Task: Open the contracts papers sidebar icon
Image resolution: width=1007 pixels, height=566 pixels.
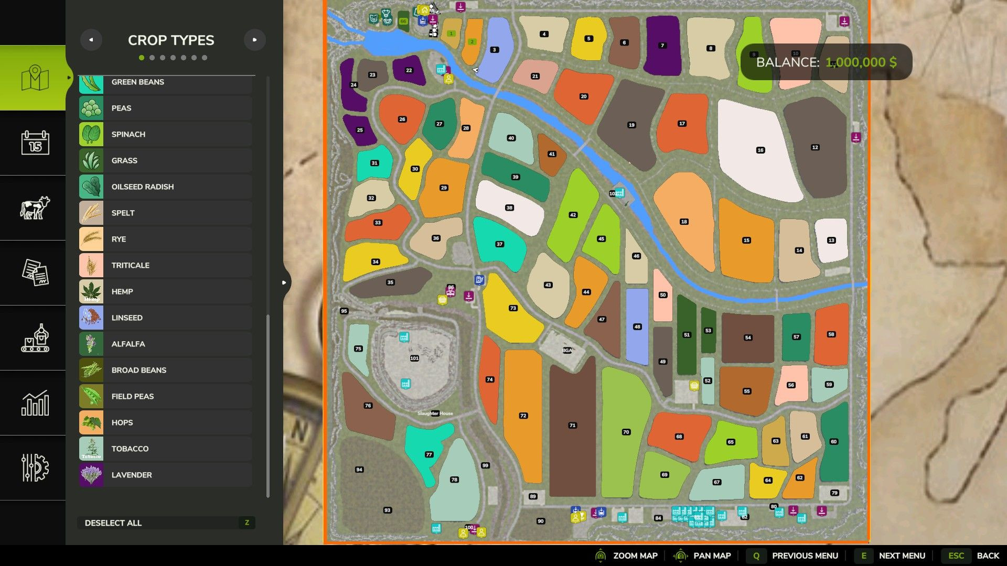Action: [x=35, y=273]
